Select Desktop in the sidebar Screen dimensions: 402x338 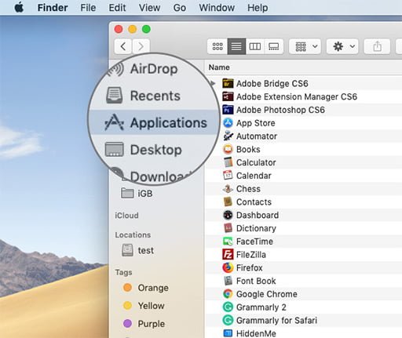[x=155, y=150]
